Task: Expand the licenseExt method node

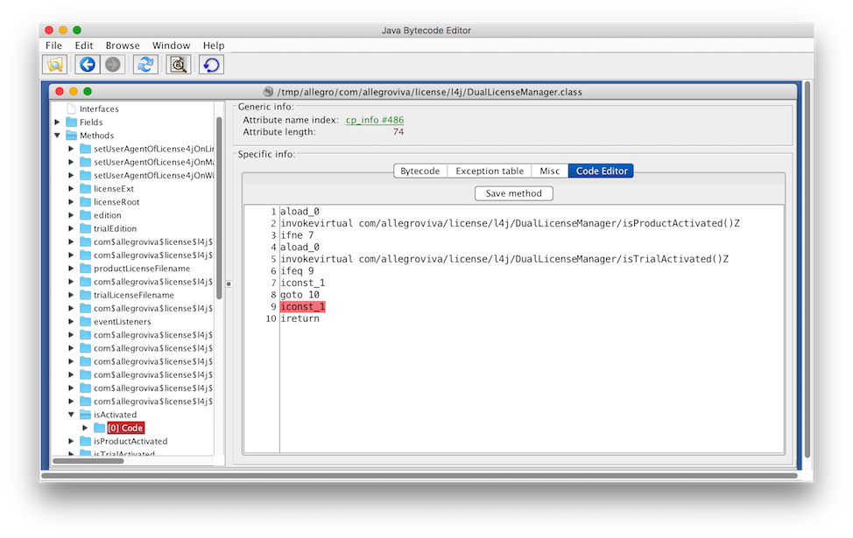Action: 71,189
